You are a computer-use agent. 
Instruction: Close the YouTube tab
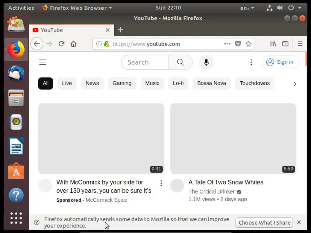click(108, 30)
